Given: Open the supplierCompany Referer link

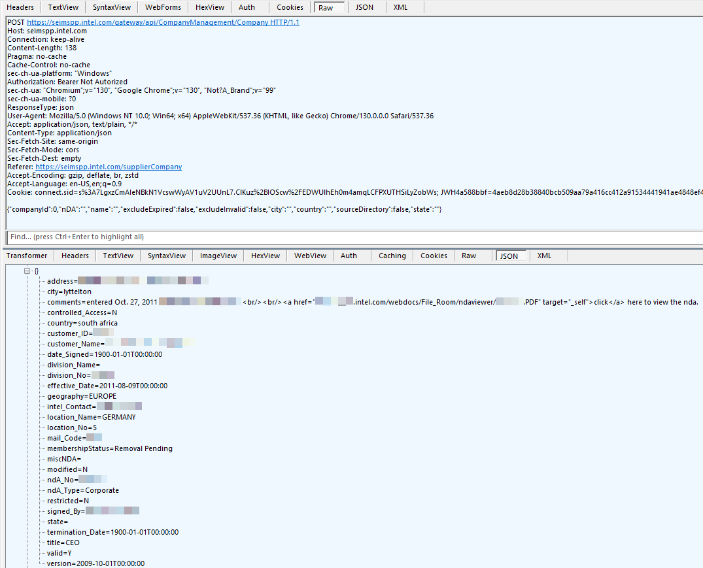Looking at the screenshot, I should [x=109, y=167].
